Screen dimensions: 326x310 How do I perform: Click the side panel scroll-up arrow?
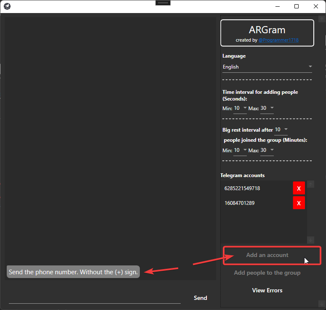(x=322, y=19)
